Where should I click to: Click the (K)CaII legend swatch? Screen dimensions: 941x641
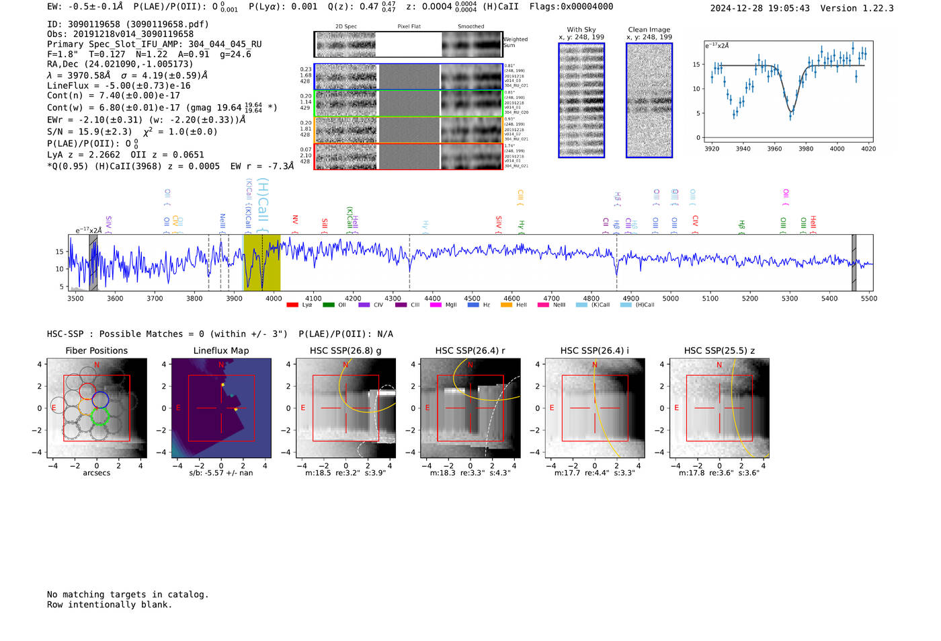[581, 305]
